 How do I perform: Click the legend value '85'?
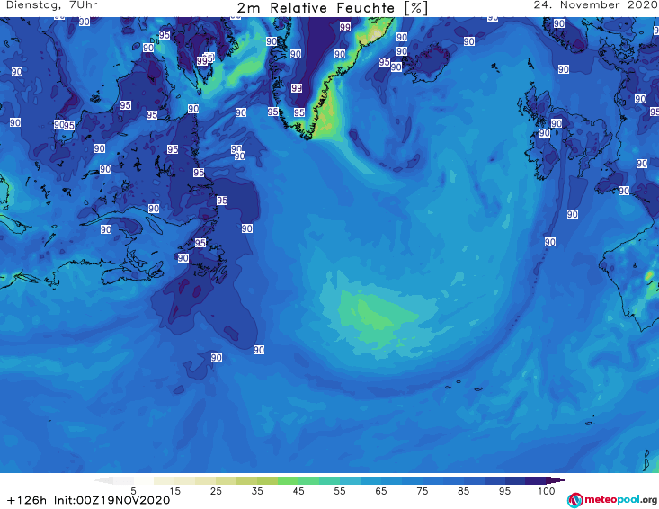pyautogui.click(x=463, y=491)
